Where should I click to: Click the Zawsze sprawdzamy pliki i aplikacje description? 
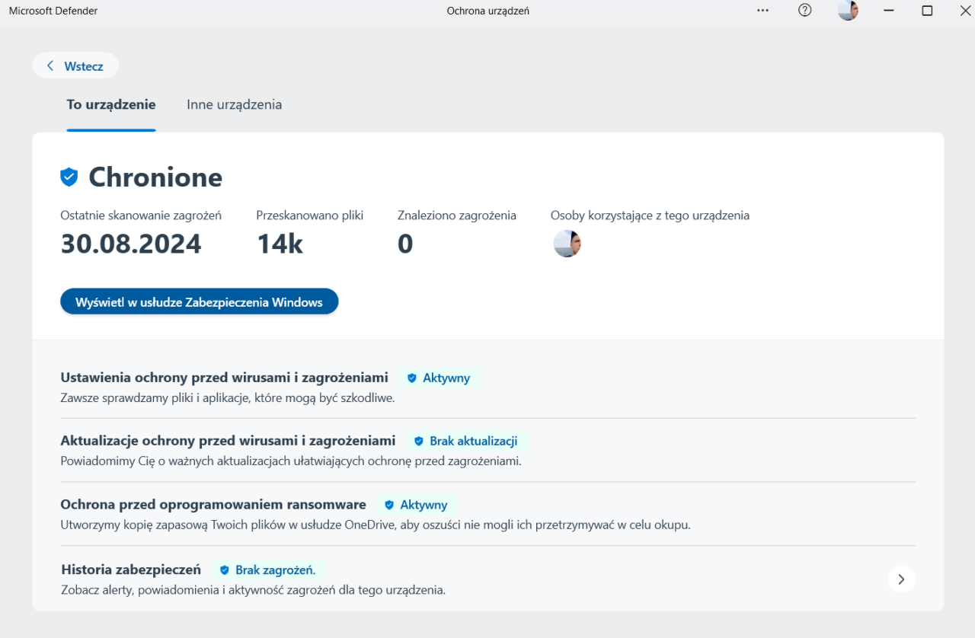(x=228, y=397)
